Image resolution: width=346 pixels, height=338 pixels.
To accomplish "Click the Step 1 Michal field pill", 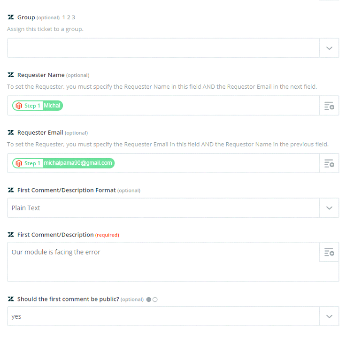I will 38,106.
